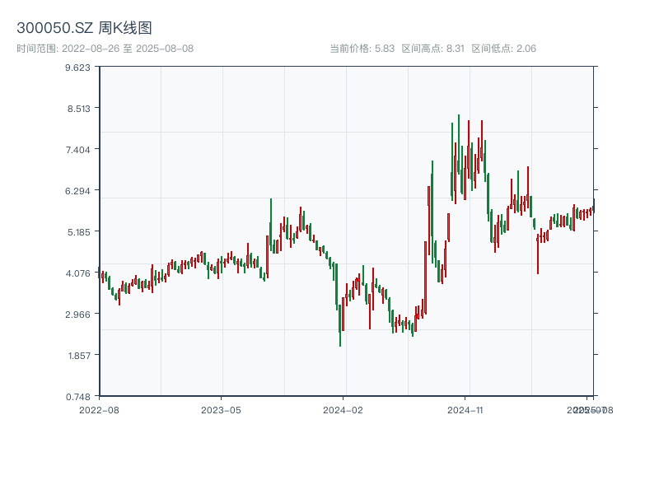Viewport: 659px width, 494px height.
Task: Click the 当前价格 5.83 label
Action: pos(362,49)
